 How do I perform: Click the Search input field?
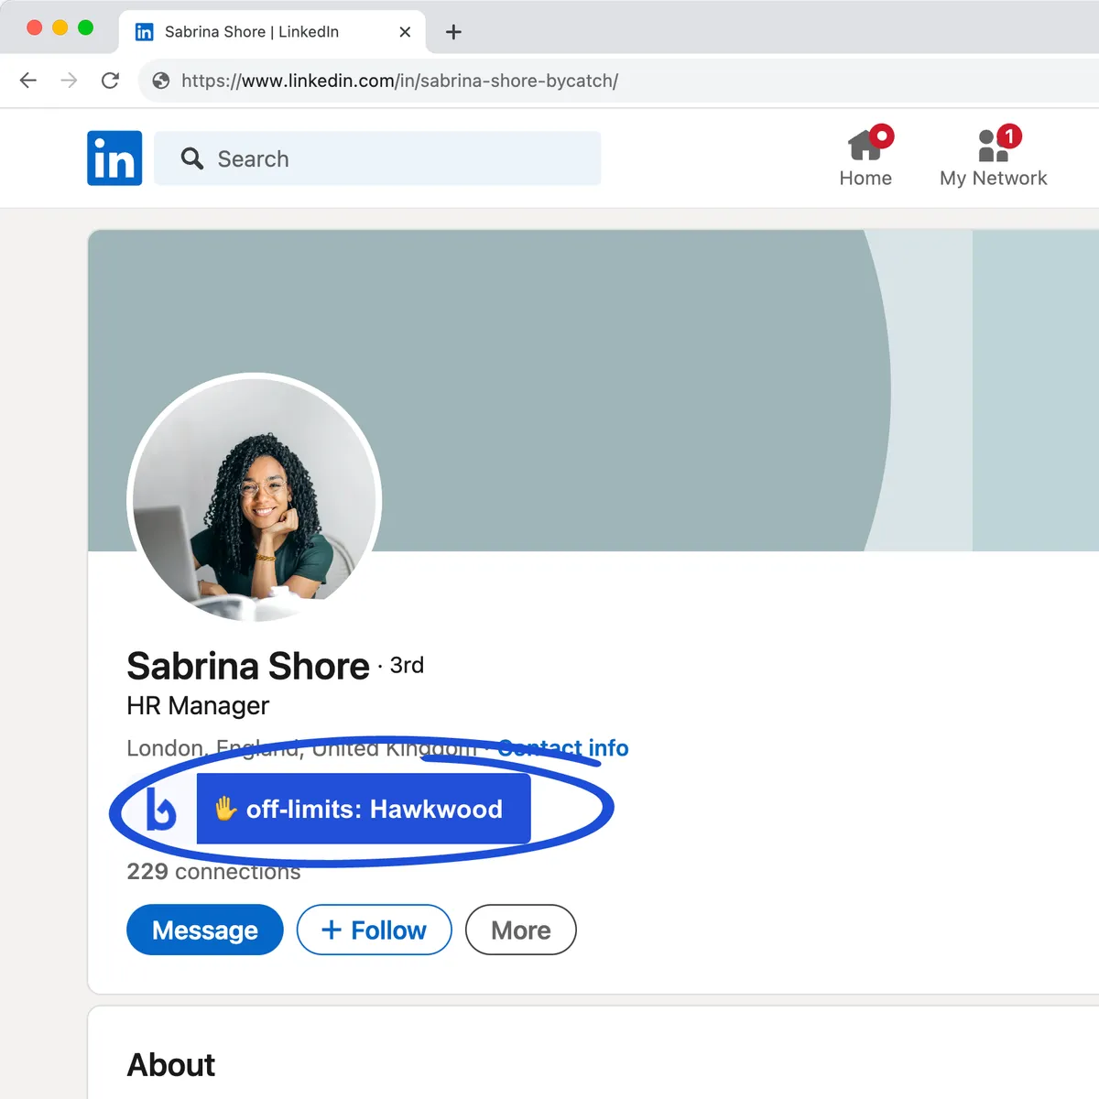377,158
